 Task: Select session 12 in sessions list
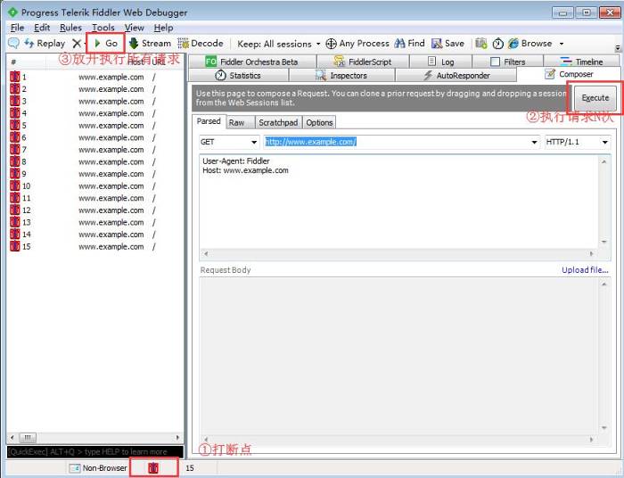94,210
